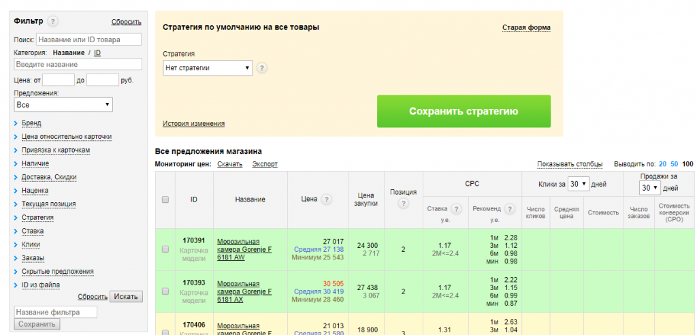Focus the Поиск product name field
This screenshot has height=335, width=697.
(89, 39)
